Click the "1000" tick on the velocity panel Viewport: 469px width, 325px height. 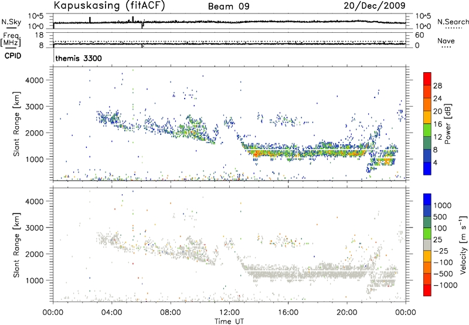tap(35, 280)
